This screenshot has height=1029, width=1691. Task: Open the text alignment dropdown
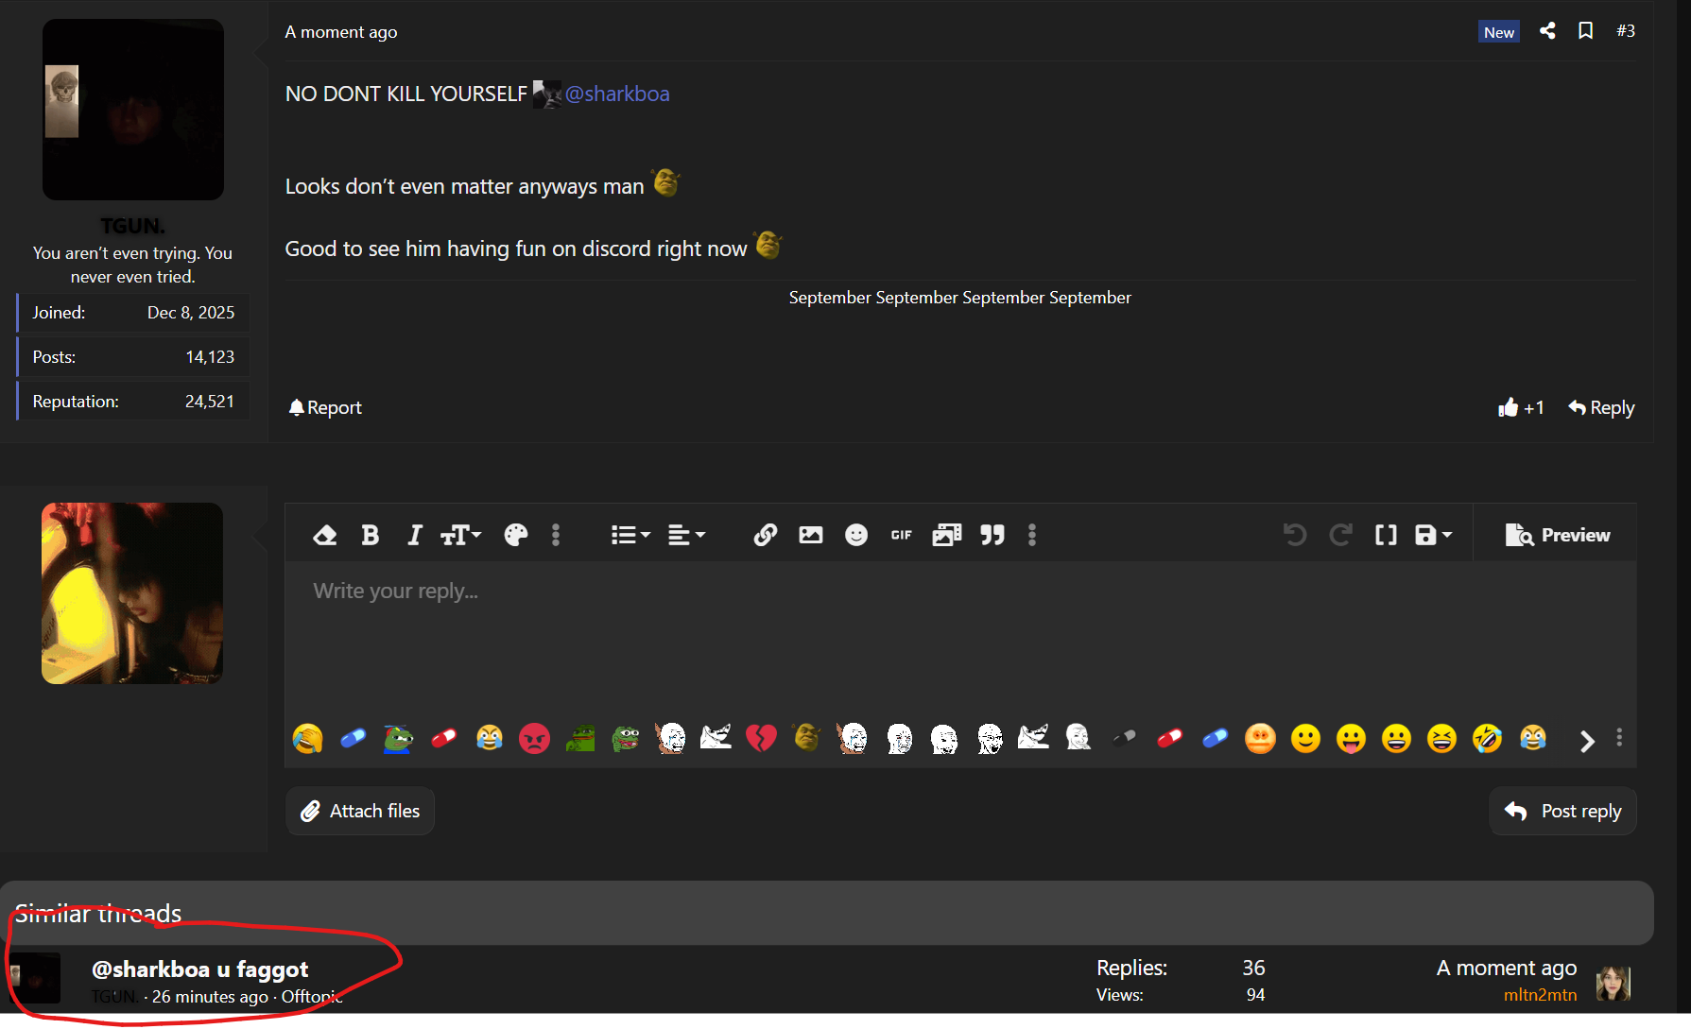pyautogui.click(x=686, y=535)
